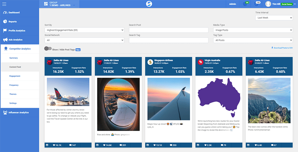Open the Social Network dropdown
Screen dimensions: 298x152
[x=84, y=40]
